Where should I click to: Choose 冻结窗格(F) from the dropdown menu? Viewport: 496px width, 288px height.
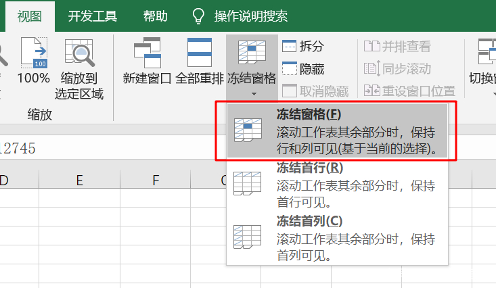(337, 131)
